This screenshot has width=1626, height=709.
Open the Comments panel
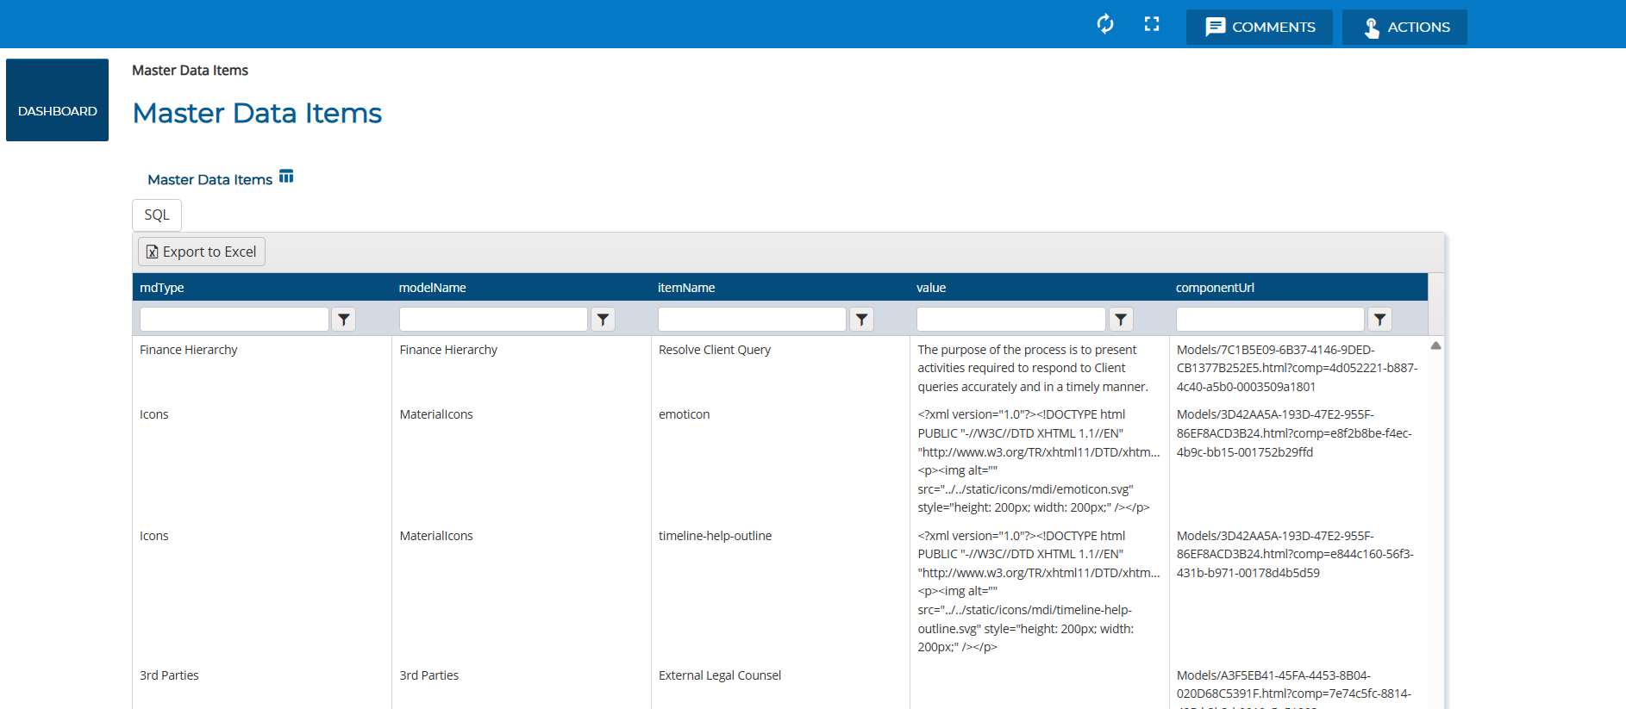(1259, 27)
